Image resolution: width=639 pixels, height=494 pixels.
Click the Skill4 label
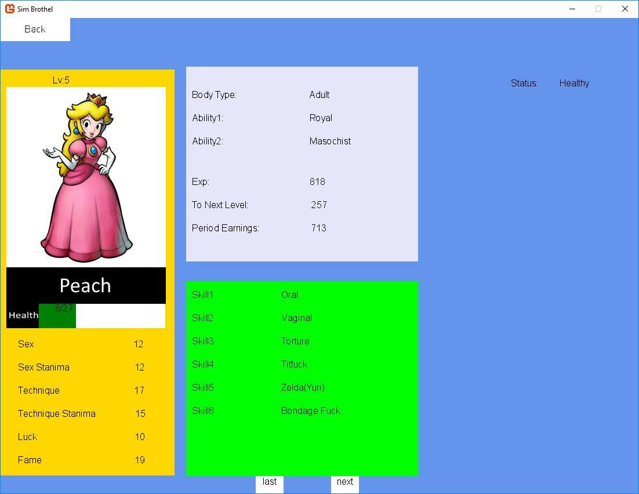click(x=202, y=365)
